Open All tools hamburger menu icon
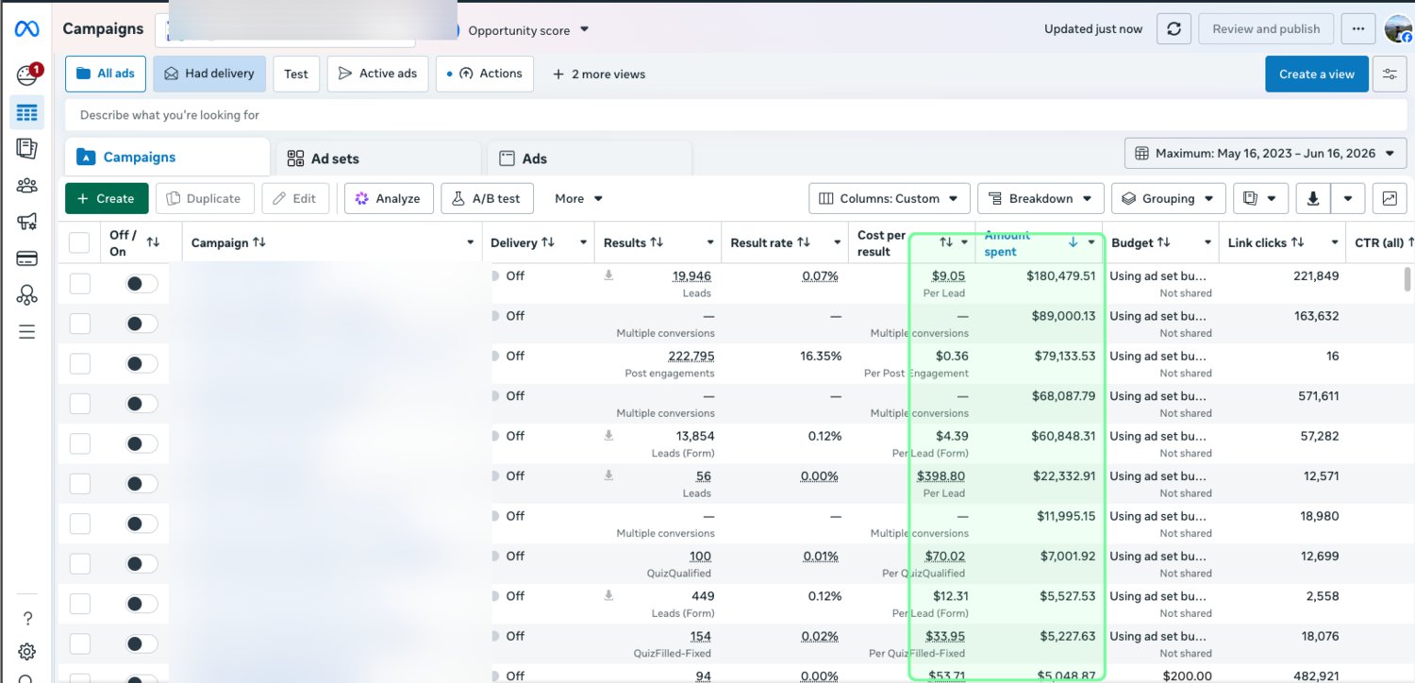The height and width of the screenshot is (683, 1415). click(26, 331)
